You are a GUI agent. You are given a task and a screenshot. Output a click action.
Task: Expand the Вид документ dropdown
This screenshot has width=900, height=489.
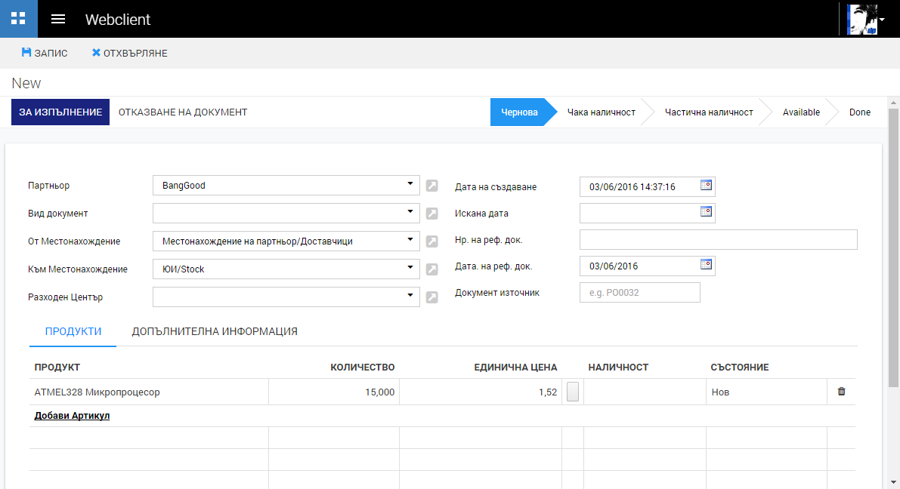410,212
